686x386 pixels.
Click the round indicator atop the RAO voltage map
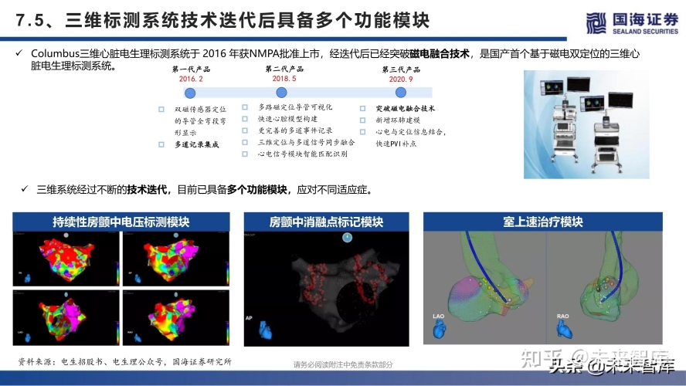tap(176, 295)
